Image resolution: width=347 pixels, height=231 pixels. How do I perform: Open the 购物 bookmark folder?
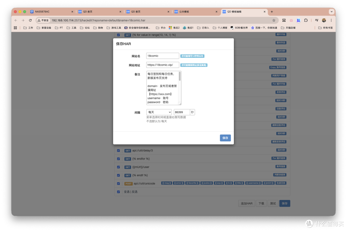click(98, 28)
